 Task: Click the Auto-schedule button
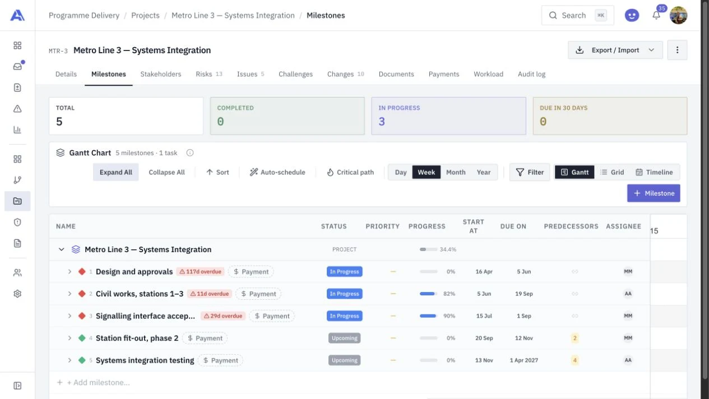point(277,173)
